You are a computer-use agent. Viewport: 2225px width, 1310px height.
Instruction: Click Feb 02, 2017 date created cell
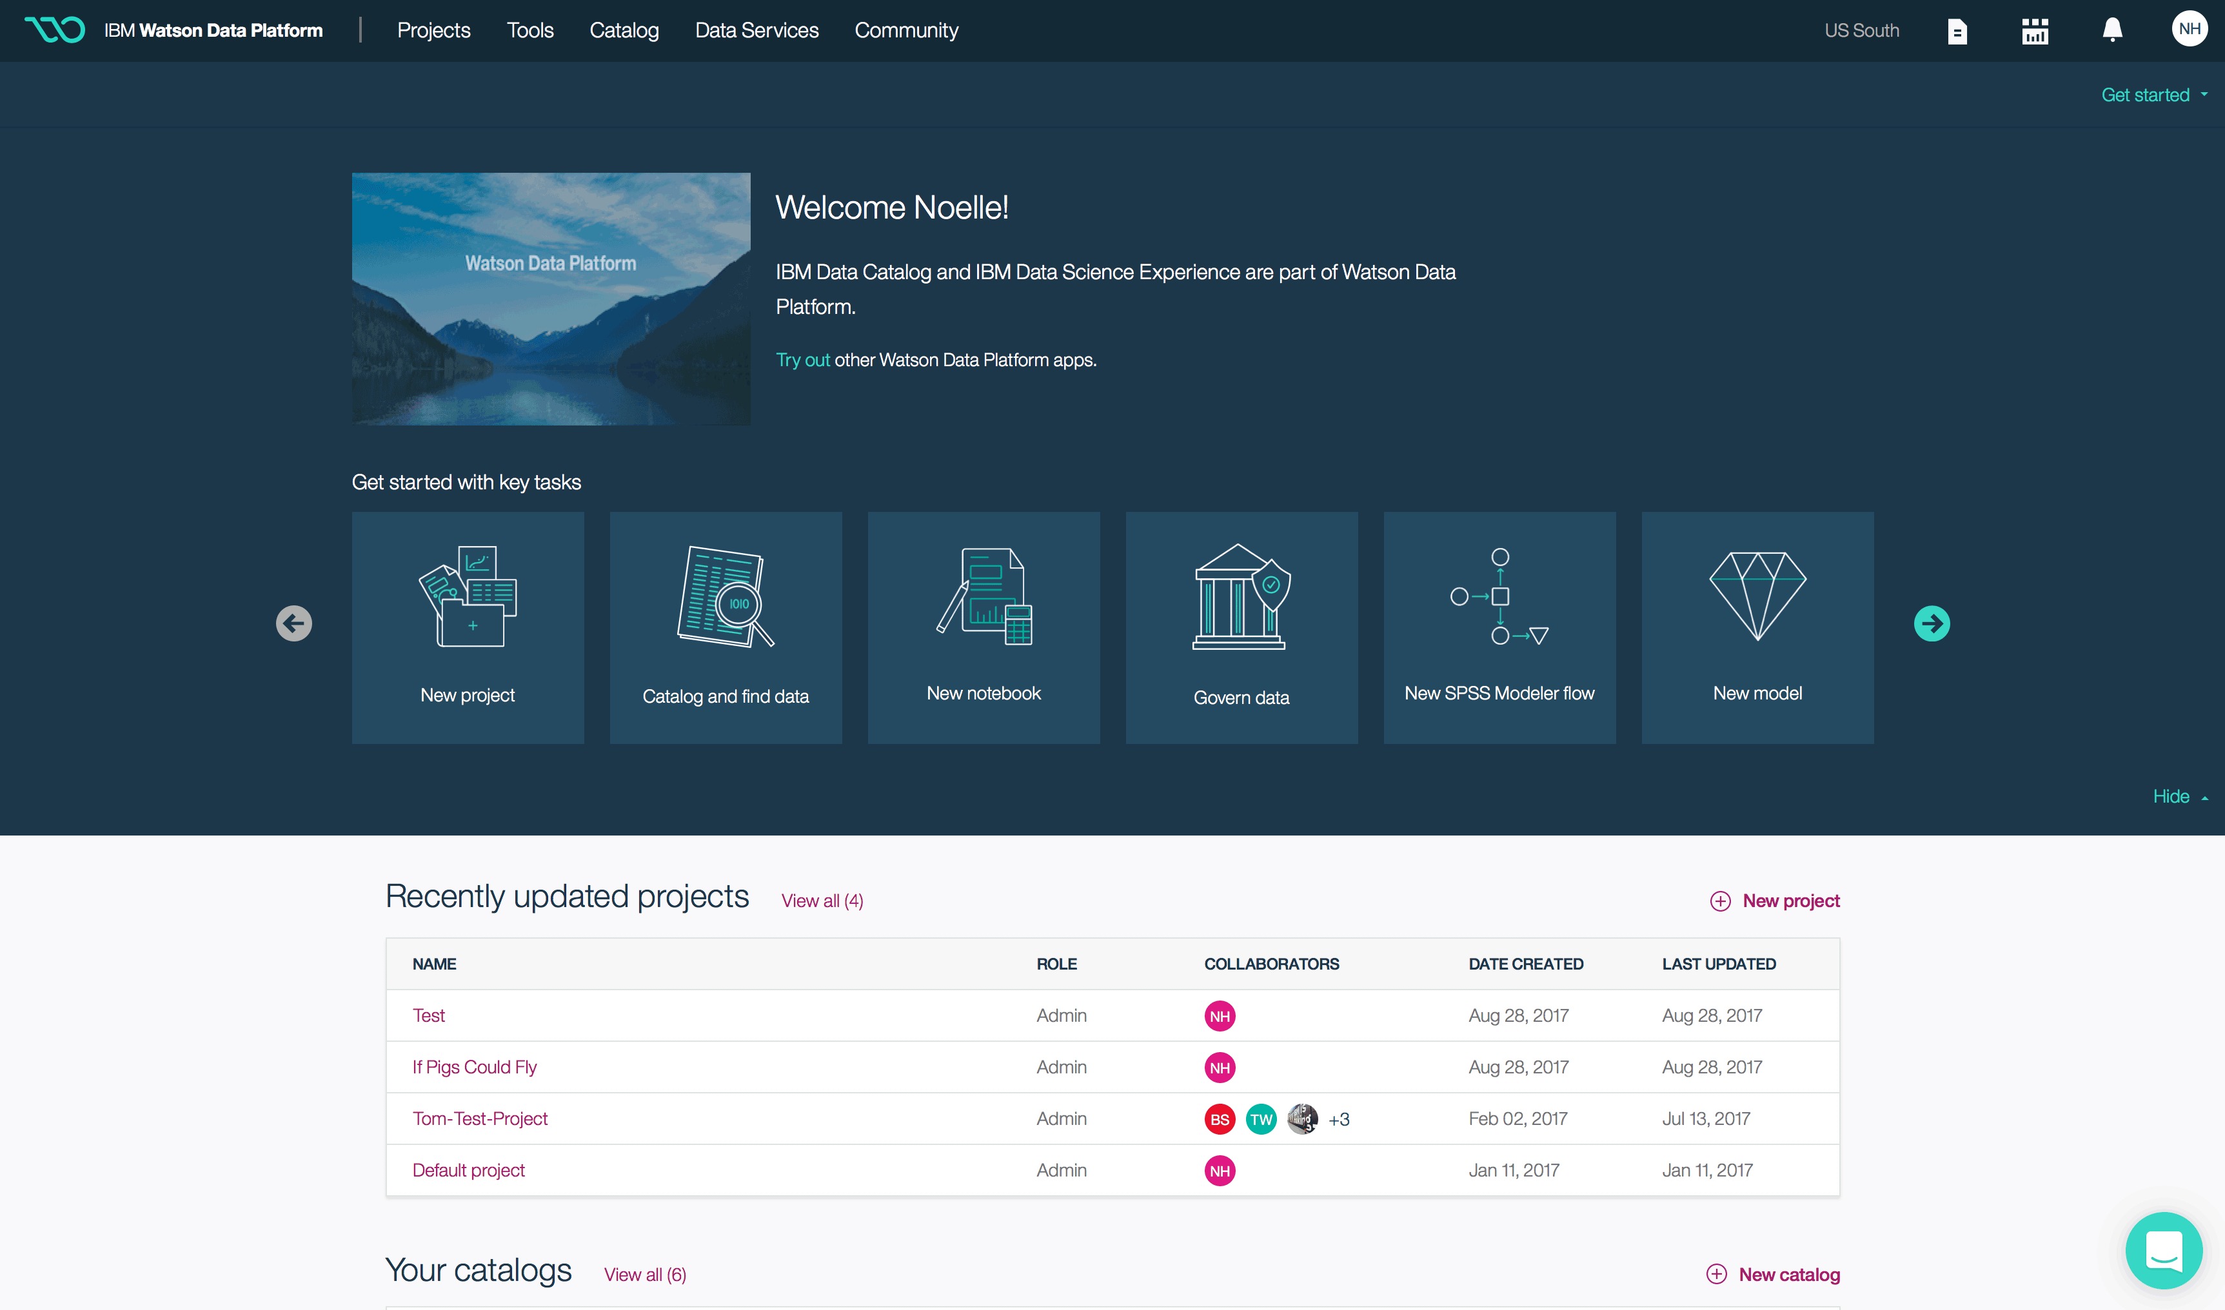point(1518,1119)
